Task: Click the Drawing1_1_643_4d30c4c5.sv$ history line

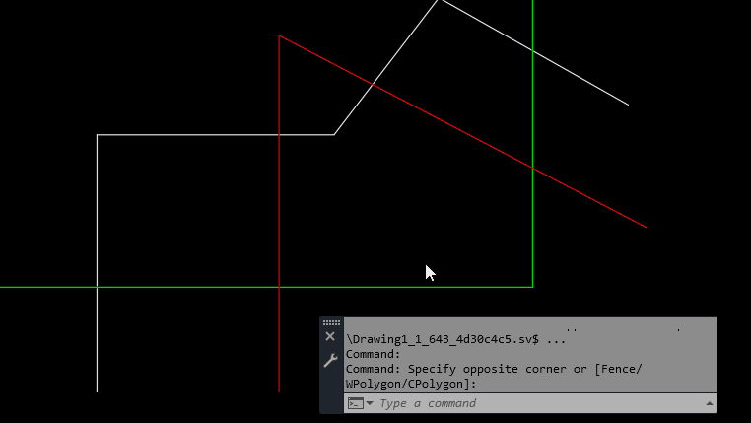Action: (x=455, y=339)
